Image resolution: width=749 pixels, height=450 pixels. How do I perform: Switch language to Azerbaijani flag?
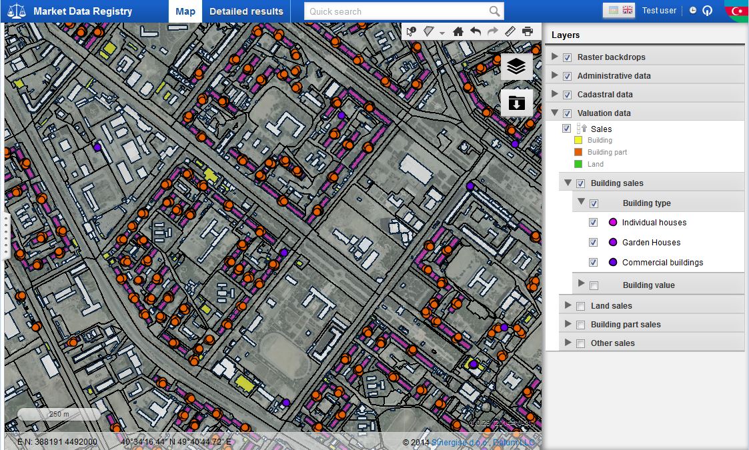pyautogui.click(x=612, y=10)
